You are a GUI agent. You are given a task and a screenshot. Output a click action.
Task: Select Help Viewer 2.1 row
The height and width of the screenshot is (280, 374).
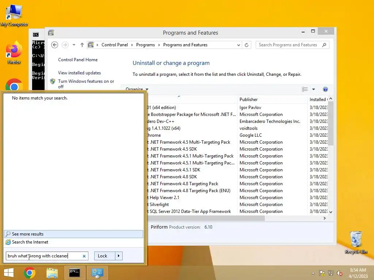[x=237, y=198]
